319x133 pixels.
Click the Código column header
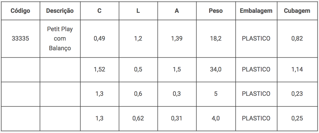pyautogui.click(x=20, y=11)
